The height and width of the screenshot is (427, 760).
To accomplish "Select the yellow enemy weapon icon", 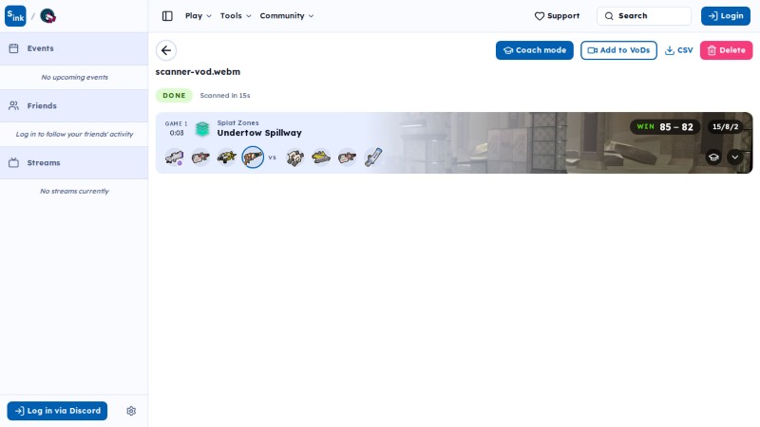I will tap(321, 158).
